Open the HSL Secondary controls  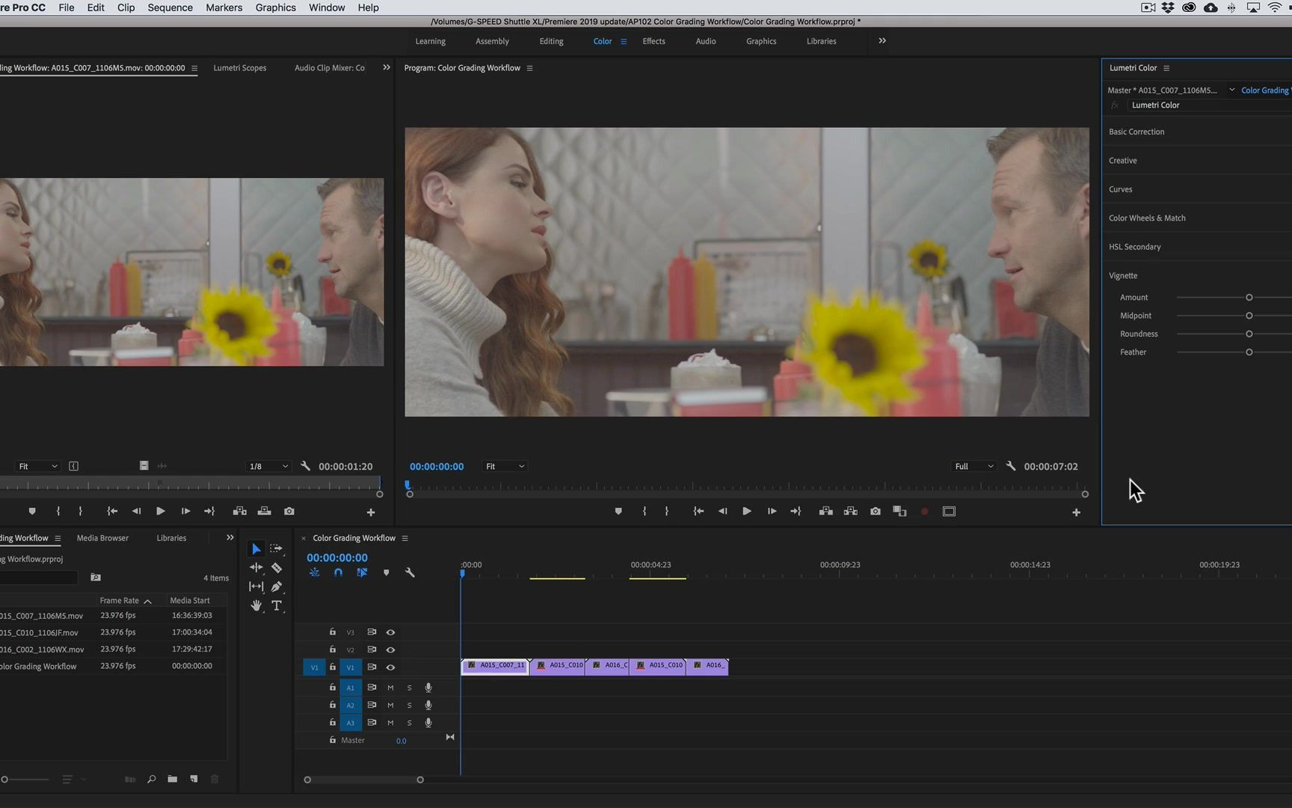[x=1134, y=247]
